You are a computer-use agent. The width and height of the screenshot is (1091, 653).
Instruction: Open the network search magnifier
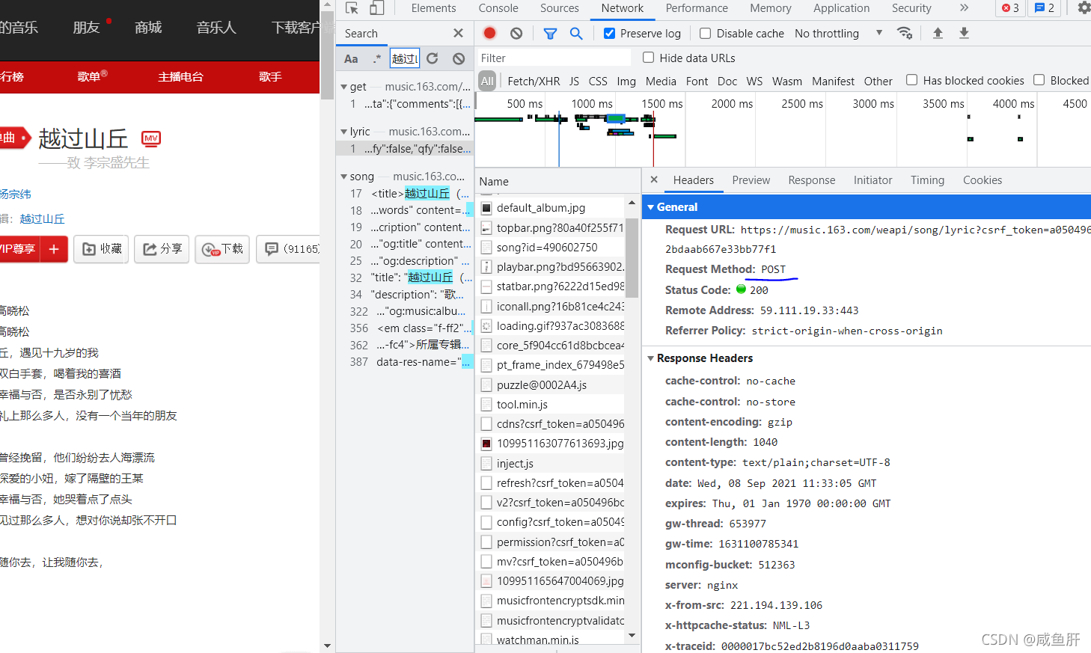(576, 33)
